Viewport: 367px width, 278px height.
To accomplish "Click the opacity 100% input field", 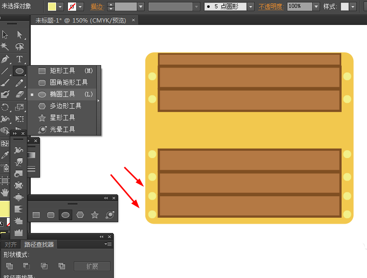I will [x=300, y=6].
